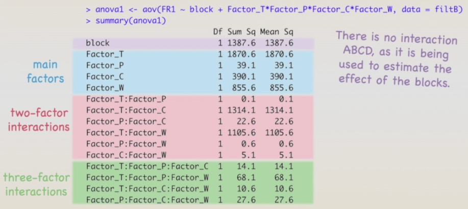Click the Df column header
468x209 pixels.
[218, 32]
